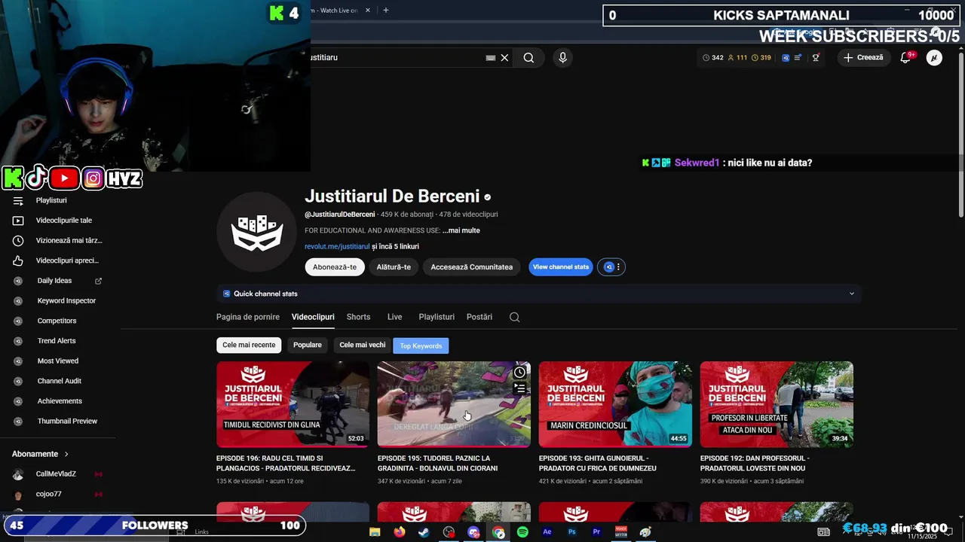The width and height of the screenshot is (965, 542).
Task: Switch to the Shorts tab
Action: [358, 317]
